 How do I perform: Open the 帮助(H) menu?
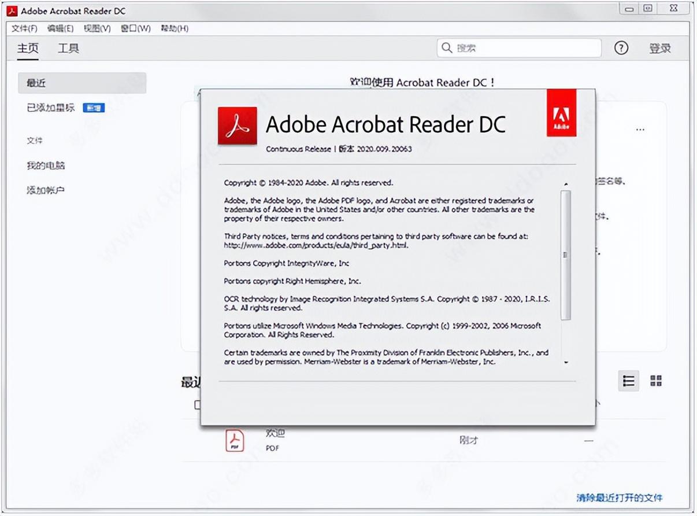[174, 28]
